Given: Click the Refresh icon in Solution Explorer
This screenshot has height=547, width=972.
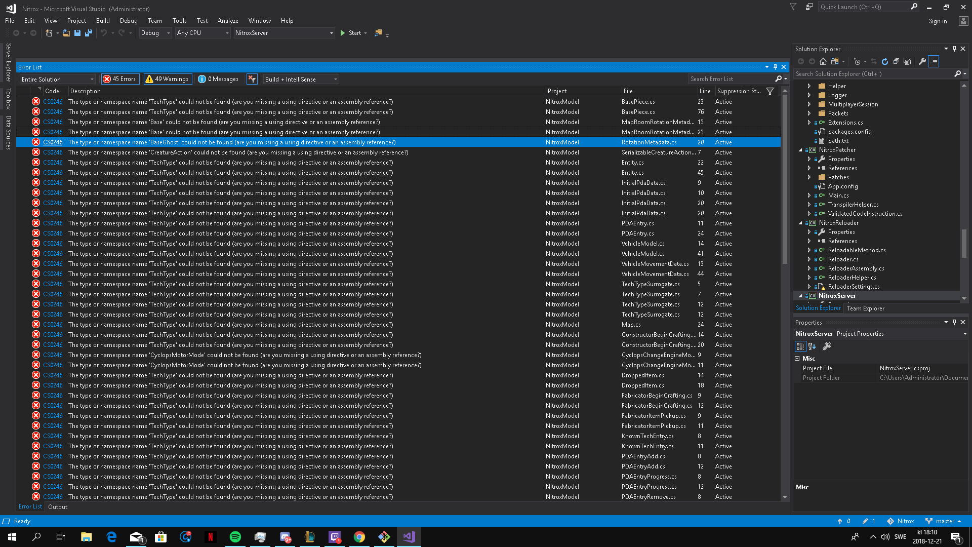Looking at the screenshot, I should pyautogui.click(x=884, y=61).
